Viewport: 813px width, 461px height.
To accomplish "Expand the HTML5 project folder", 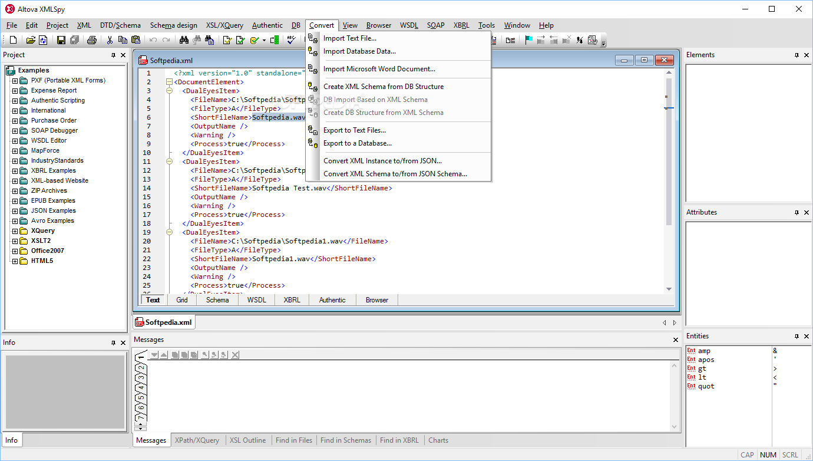I will 15,261.
